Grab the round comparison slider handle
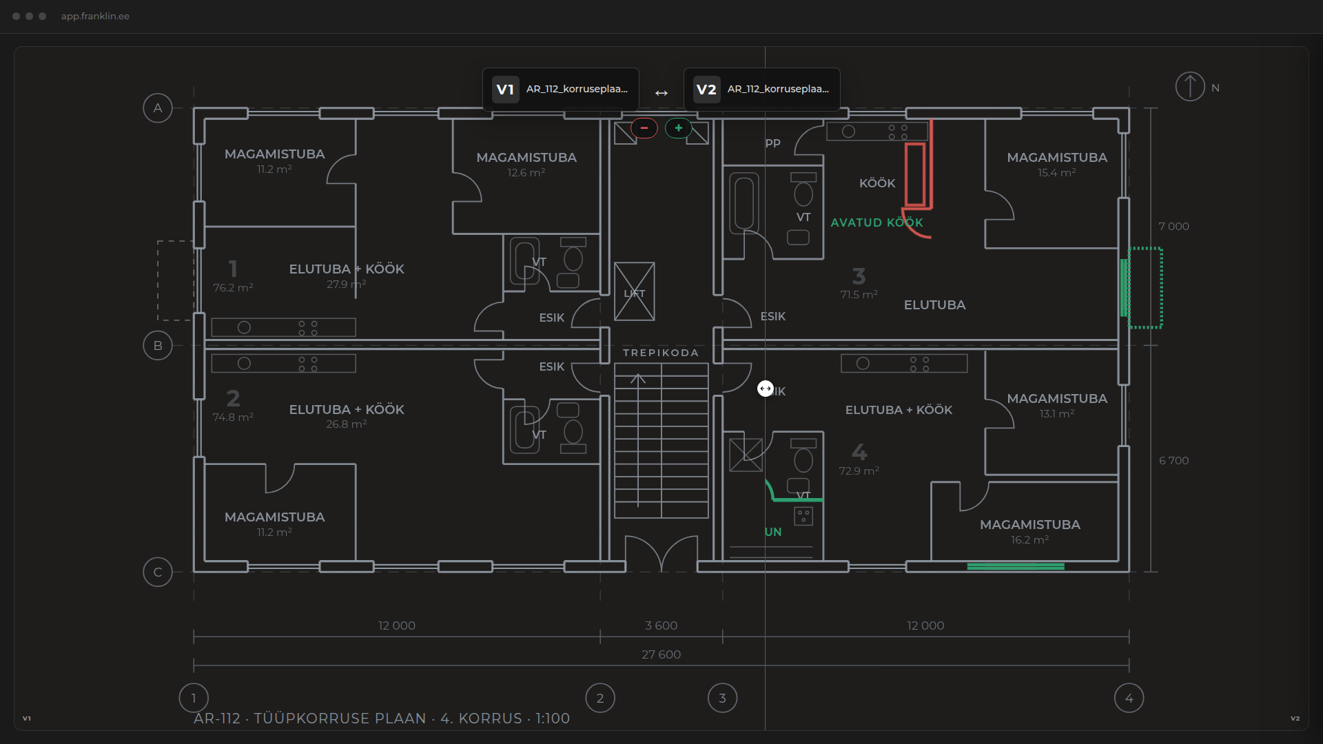1323x744 pixels. pyautogui.click(x=766, y=389)
